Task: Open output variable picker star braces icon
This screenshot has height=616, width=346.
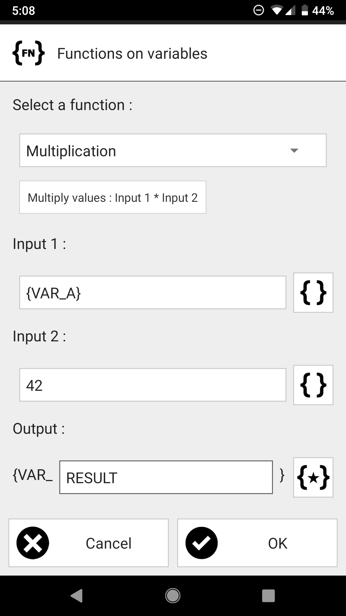Action: click(x=313, y=477)
